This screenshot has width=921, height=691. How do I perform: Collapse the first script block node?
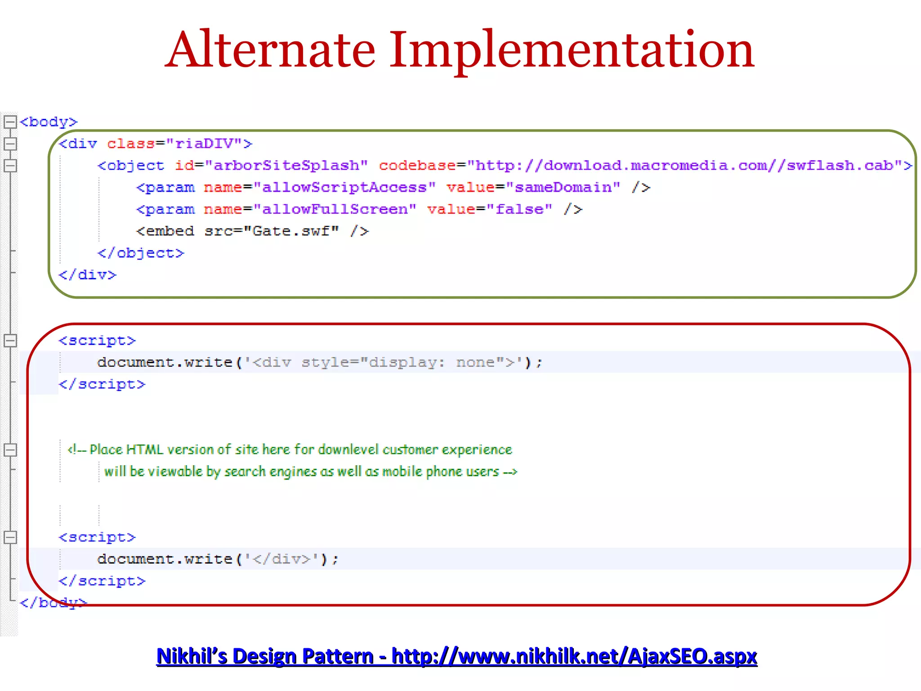coord(10,341)
